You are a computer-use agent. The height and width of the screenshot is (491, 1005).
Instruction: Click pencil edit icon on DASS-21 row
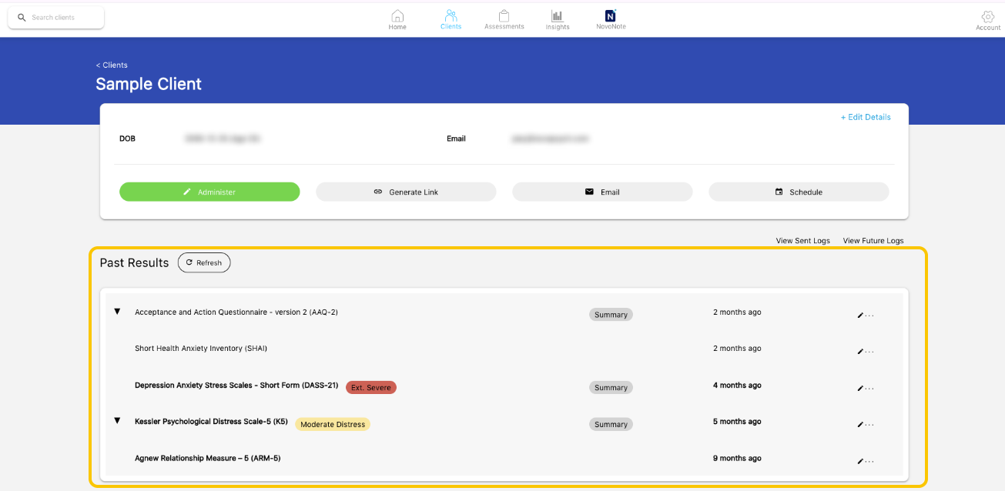860,389
